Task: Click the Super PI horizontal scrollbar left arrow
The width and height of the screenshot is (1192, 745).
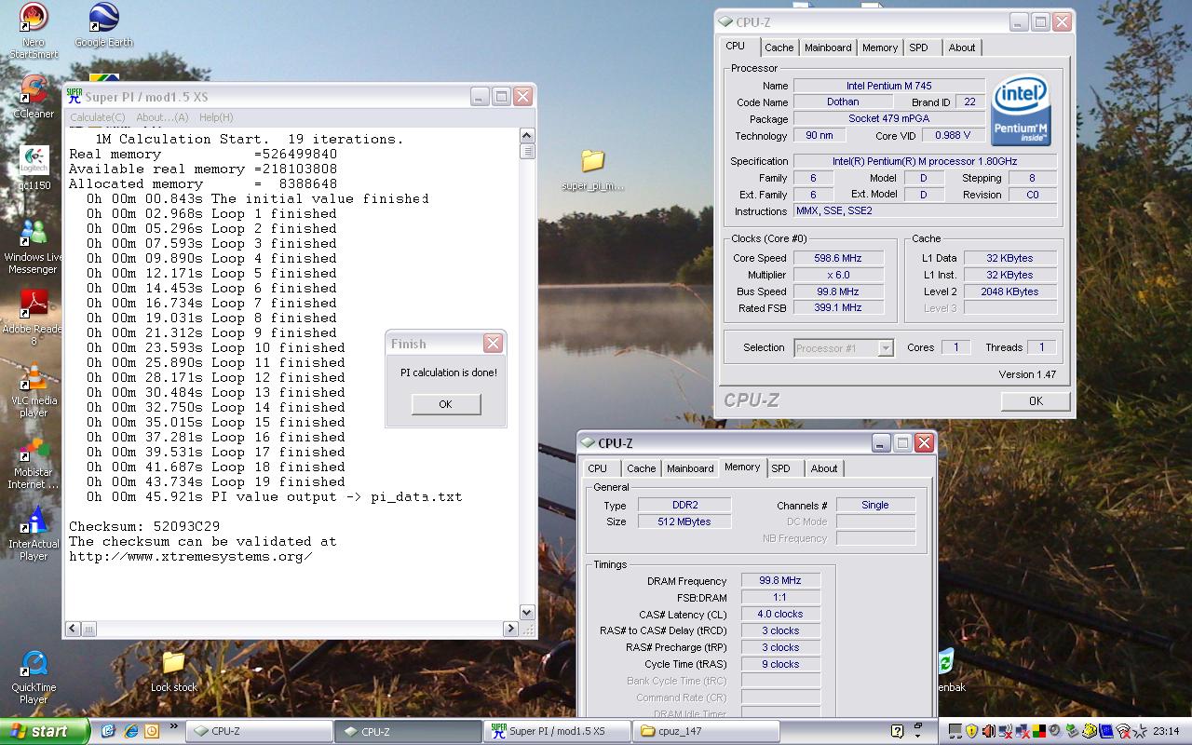Action: click(x=74, y=629)
